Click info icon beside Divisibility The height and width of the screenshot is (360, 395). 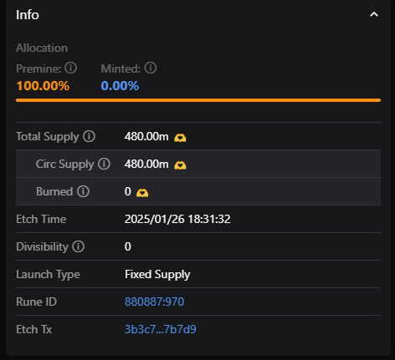click(78, 246)
